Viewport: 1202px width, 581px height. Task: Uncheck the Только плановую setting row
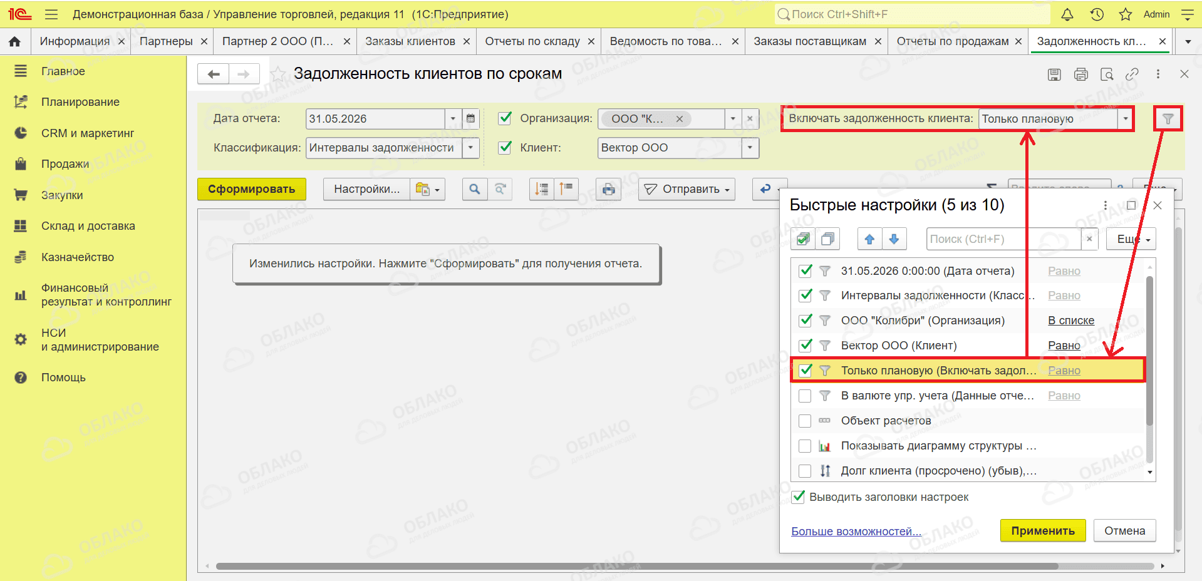point(806,371)
